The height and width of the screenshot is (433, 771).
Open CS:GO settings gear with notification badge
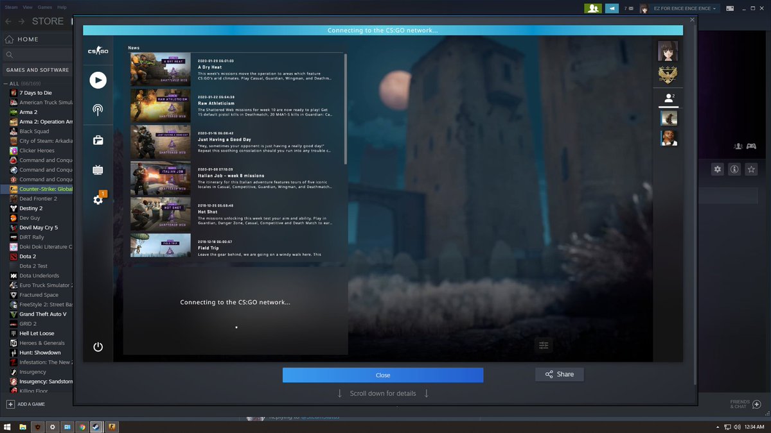[98, 200]
